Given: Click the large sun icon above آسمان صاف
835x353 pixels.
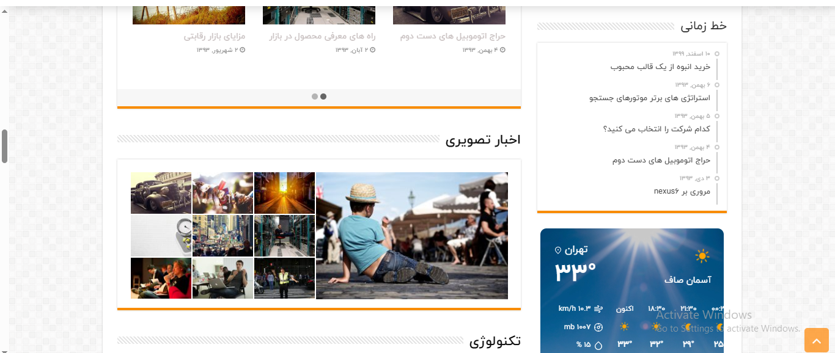Looking at the screenshot, I should 702,256.
